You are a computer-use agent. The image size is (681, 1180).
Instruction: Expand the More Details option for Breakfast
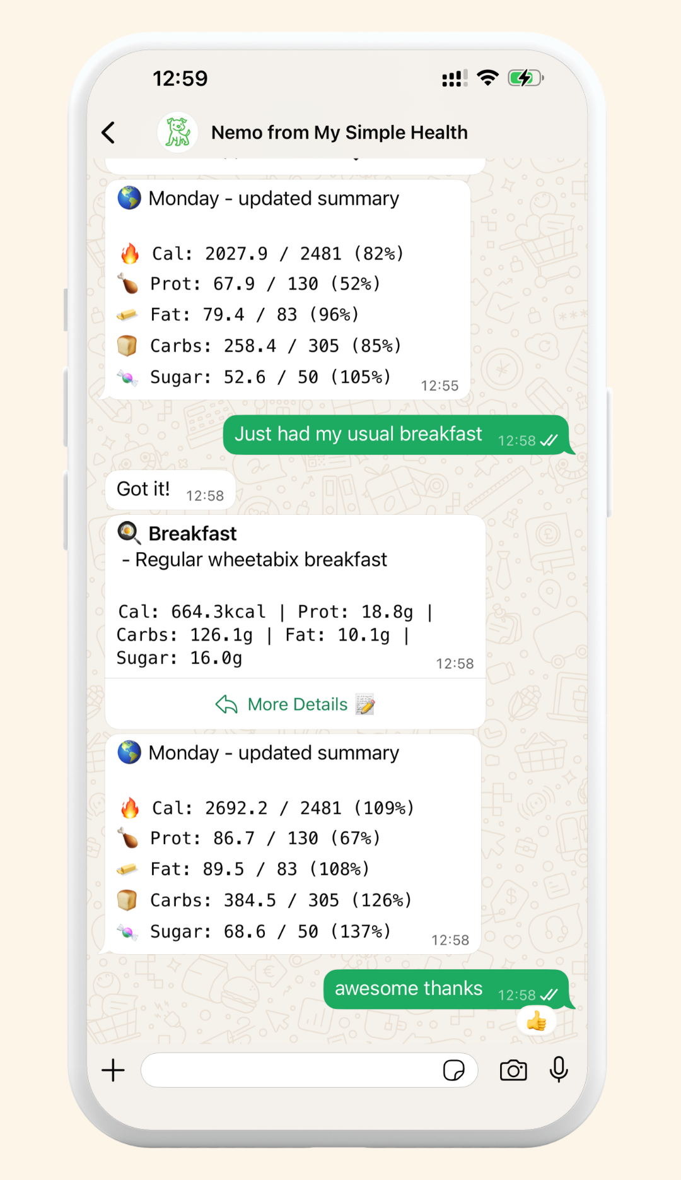(296, 704)
